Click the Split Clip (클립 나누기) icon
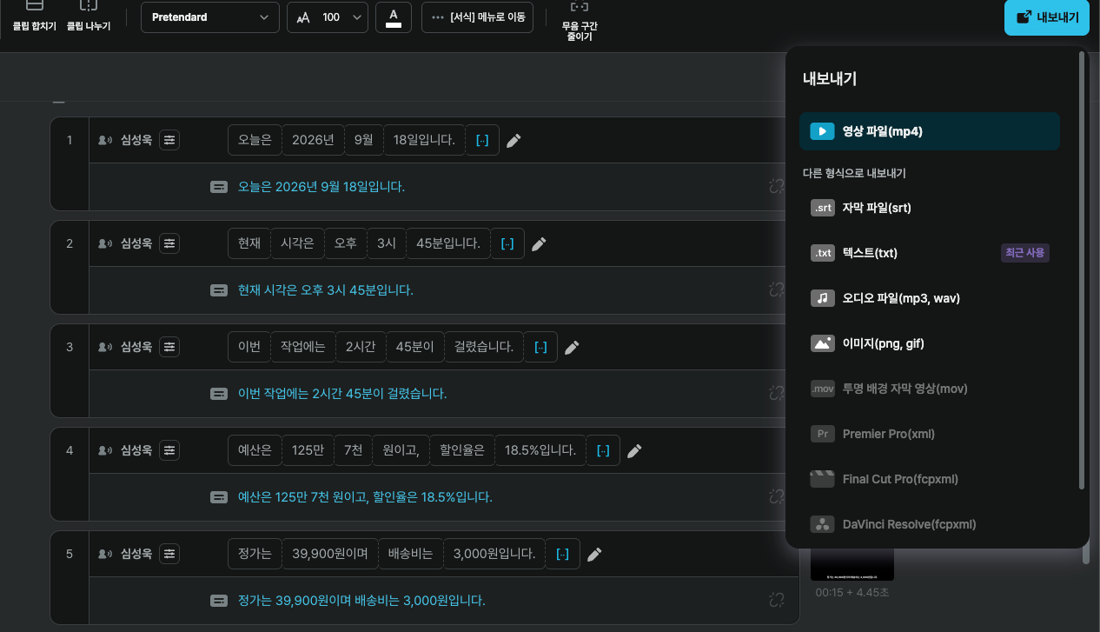The image size is (1100, 632). (x=89, y=7)
